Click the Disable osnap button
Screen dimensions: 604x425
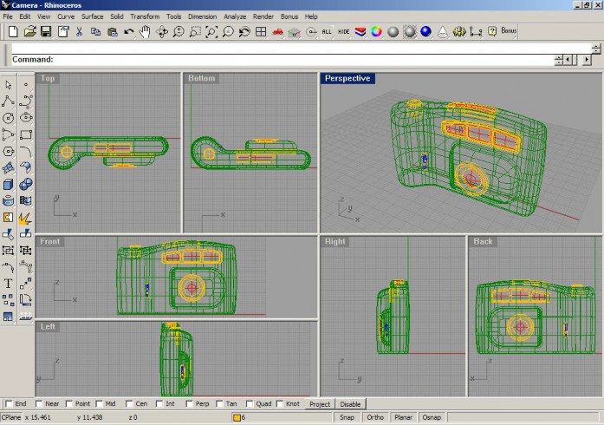point(350,404)
